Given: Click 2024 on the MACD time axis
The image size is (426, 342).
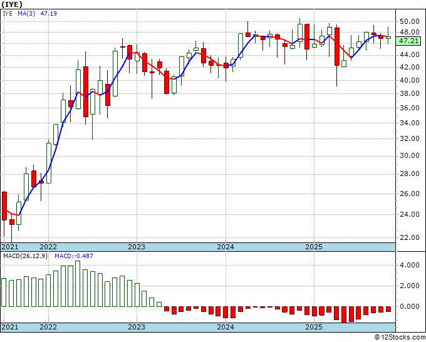Looking at the screenshot, I should 226,327.
